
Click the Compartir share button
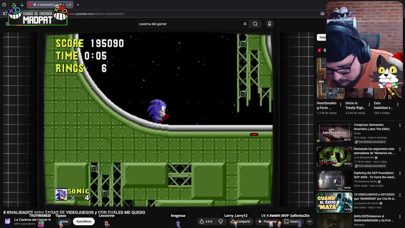point(241,221)
